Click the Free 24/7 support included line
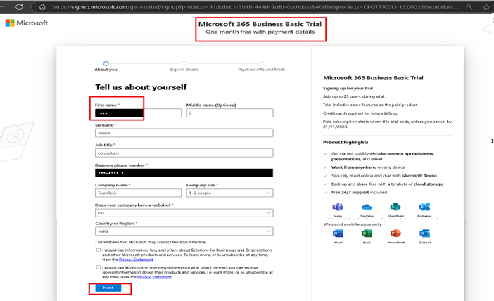The height and width of the screenshot is (301, 494). pyautogui.click(x=359, y=193)
